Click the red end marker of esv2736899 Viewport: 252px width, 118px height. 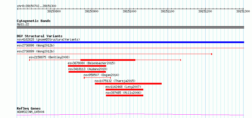pos(212,54)
